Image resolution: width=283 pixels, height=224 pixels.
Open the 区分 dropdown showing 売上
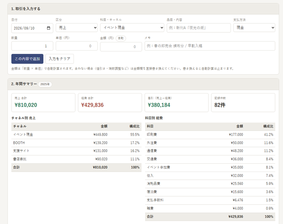[x=77, y=28]
